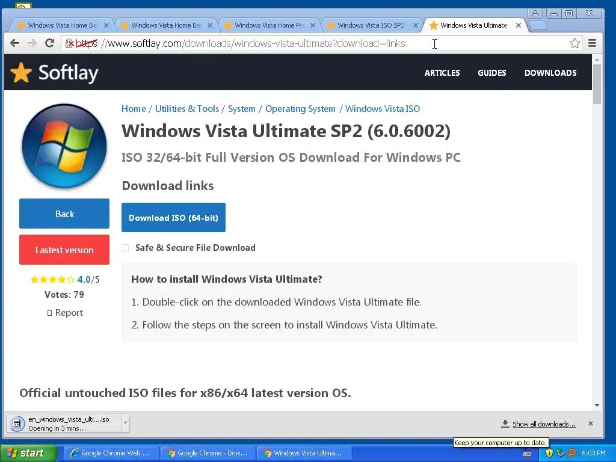Viewport: 616px width, 462px height.
Task: Click the Softlay site name text
Action: tap(69, 73)
